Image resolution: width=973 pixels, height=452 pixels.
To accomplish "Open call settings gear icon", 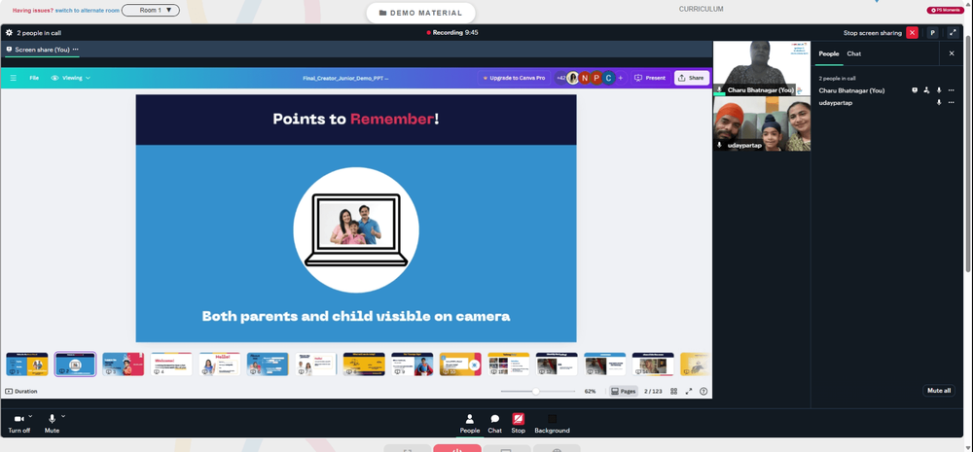I will (x=9, y=33).
